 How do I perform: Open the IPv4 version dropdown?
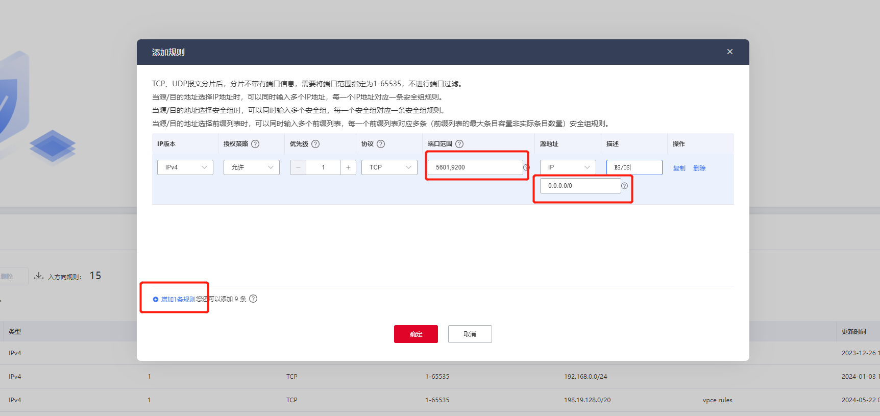pos(185,167)
